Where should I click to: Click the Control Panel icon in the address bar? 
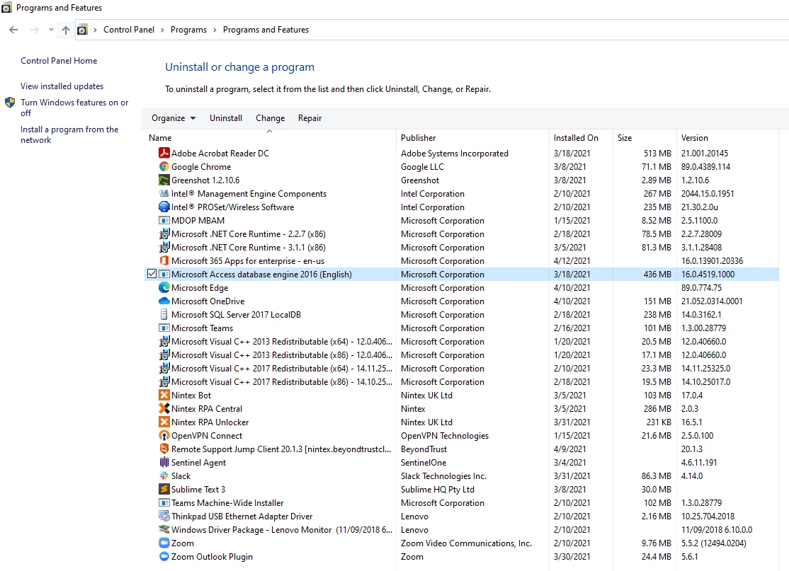tap(82, 30)
